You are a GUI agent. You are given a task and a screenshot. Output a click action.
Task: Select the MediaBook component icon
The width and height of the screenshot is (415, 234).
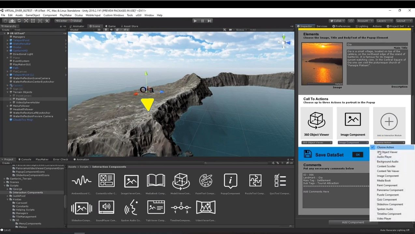point(156,181)
